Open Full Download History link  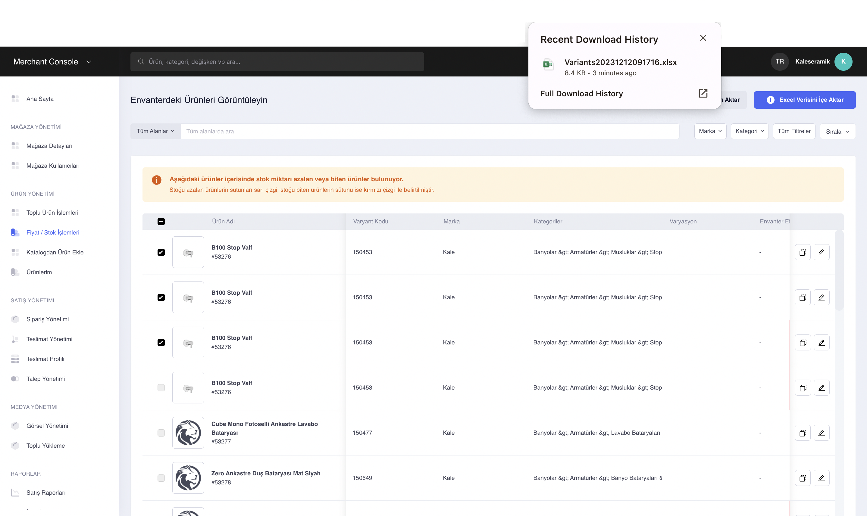[581, 94]
